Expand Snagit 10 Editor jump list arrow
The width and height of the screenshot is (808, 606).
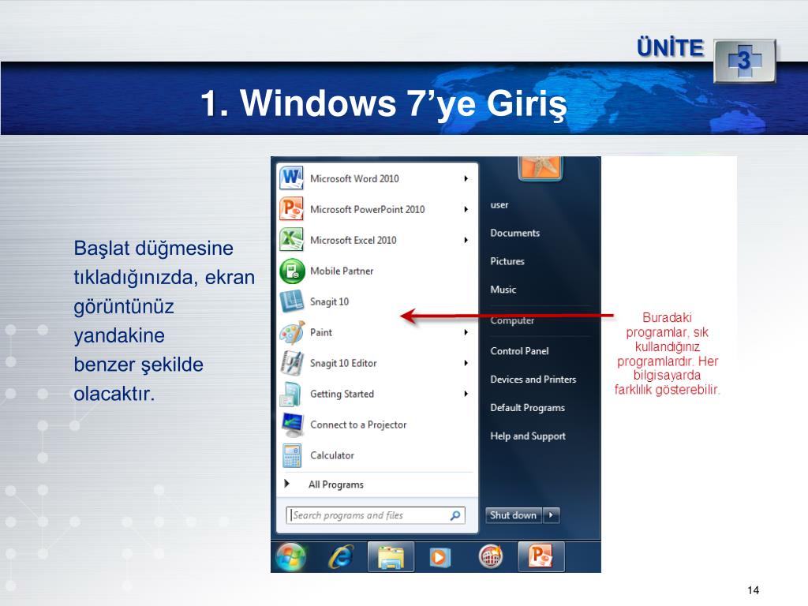pyautogui.click(x=466, y=363)
